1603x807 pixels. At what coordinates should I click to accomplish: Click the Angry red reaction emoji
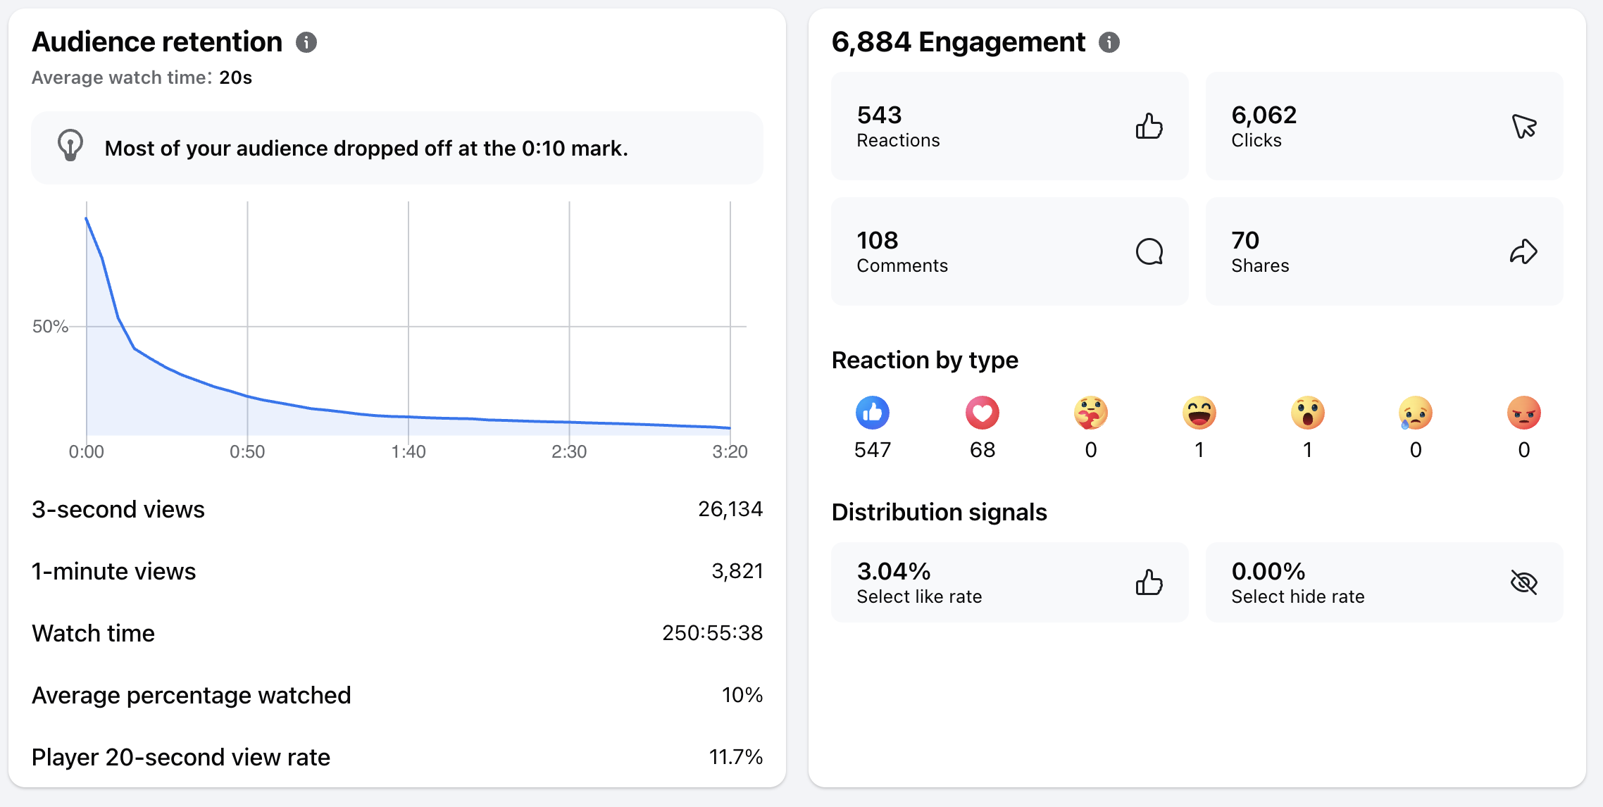(1524, 413)
